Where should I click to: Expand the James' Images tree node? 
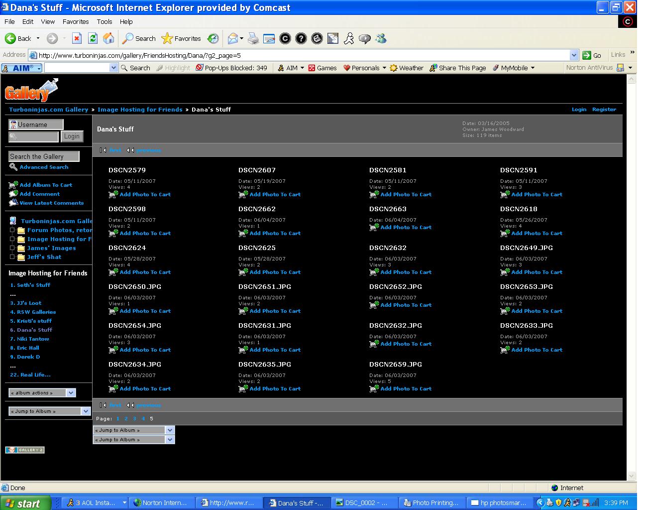click(x=12, y=248)
